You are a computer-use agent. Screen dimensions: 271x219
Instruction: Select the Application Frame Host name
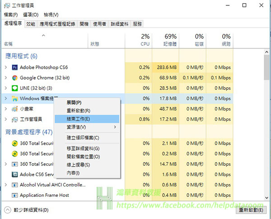(44, 195)
